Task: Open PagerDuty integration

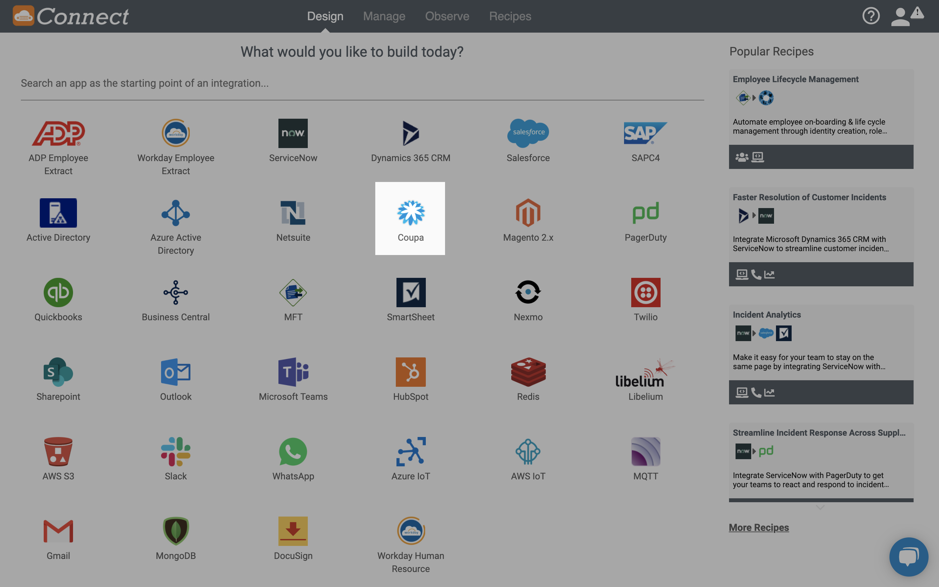Action: (646, 220)
